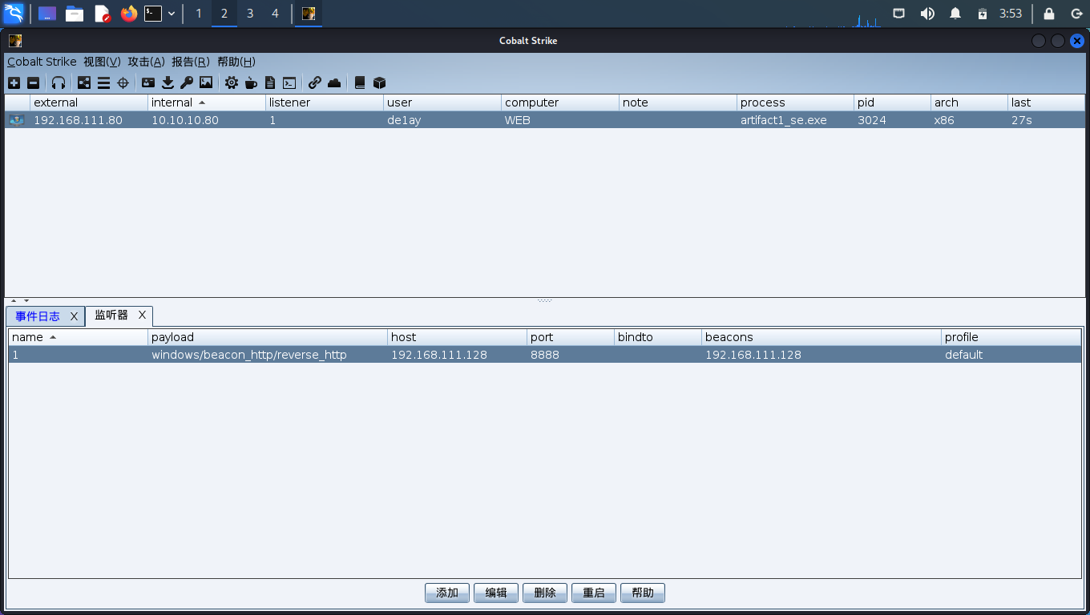Sort sessions by the process column header
Viewport: 1090px width, 615px height.
[x=795, y=102]
